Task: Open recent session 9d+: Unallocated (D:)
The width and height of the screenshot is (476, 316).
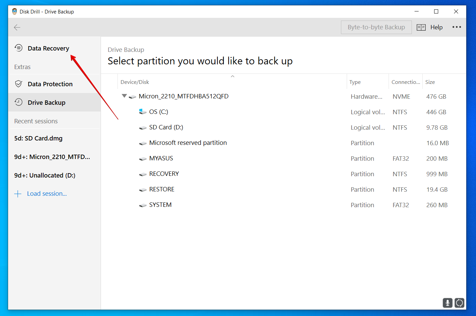Action: [45, 176]
